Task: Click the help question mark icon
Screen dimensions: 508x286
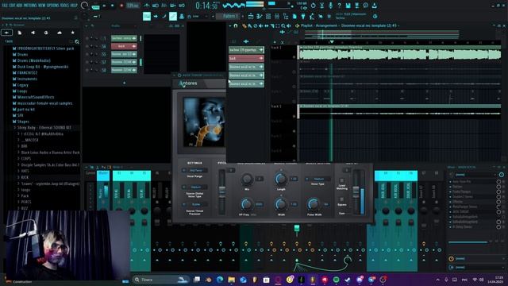Action: click(339, 6)
